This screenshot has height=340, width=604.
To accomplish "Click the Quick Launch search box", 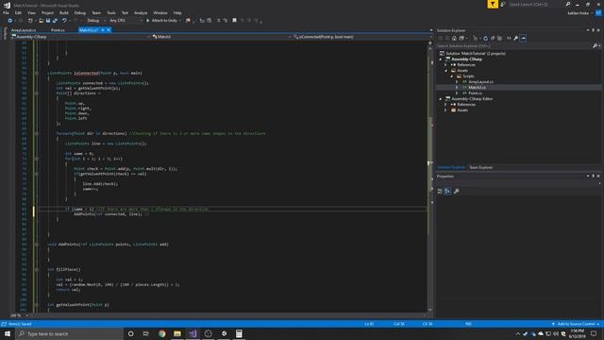I will (x=537, y=4).
